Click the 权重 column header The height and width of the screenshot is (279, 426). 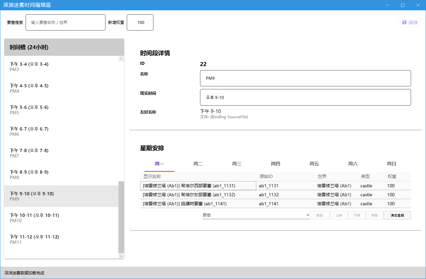[398, 176]
